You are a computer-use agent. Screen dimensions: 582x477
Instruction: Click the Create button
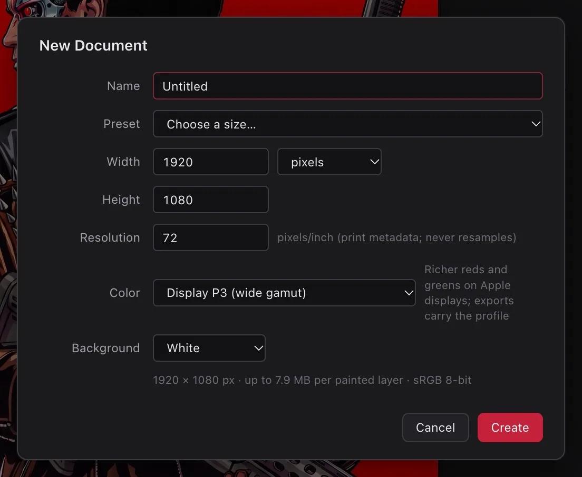(510, 428)
